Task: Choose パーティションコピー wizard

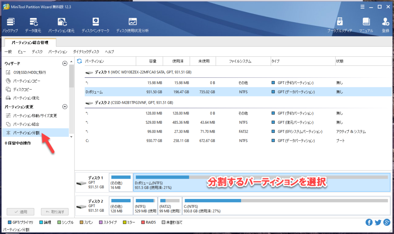Action: click(x=23, y=81)
